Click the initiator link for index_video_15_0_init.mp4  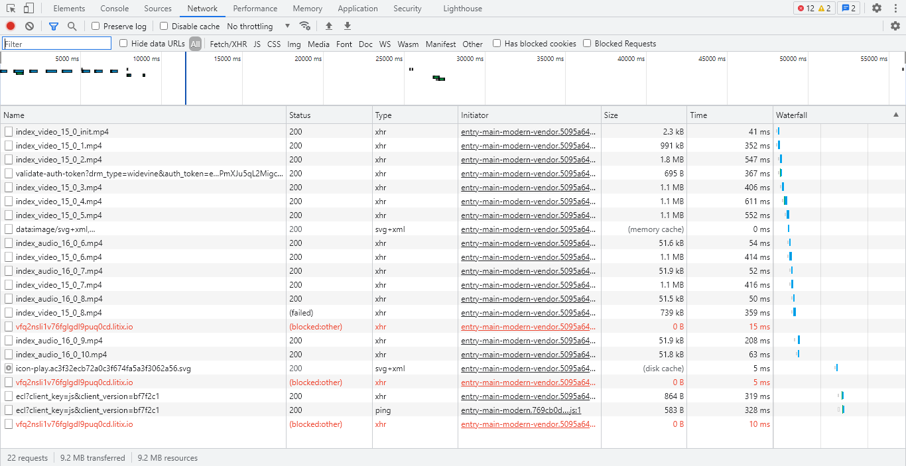point(528,132)
